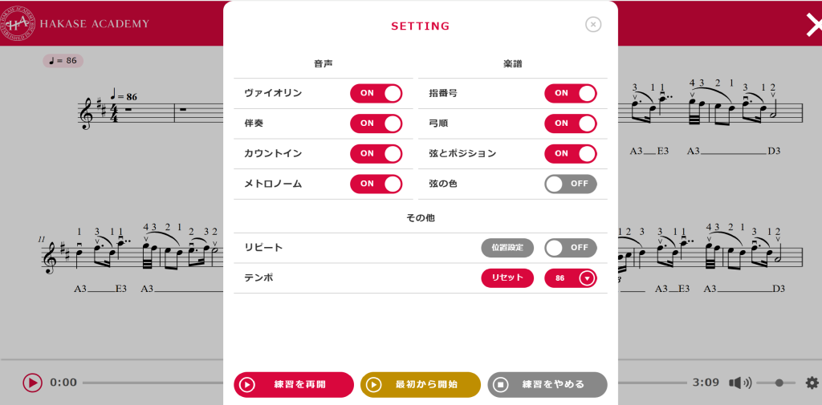Click the 練習を再開 resume practice button
Screen dimensions: 822x405
(x=294, y=384)
